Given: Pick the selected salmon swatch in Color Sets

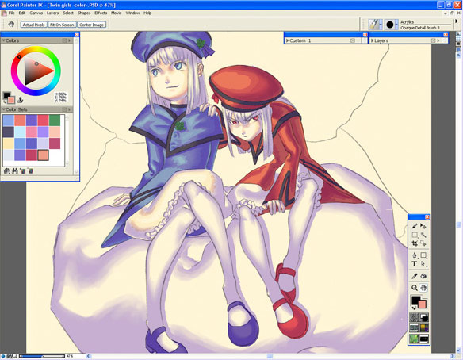Looking at the screenshot, I should click(43, 155).
